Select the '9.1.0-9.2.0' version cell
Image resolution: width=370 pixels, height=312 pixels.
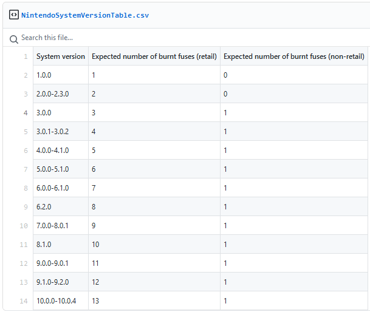coord(61,282)
